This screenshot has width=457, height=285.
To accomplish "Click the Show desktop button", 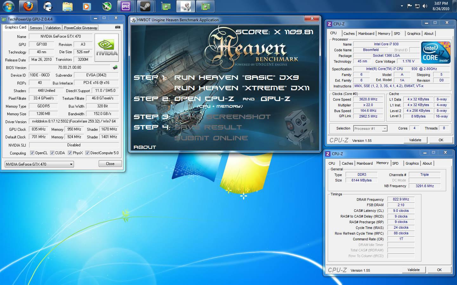I will pyautogui.click(x=455, y=6).
